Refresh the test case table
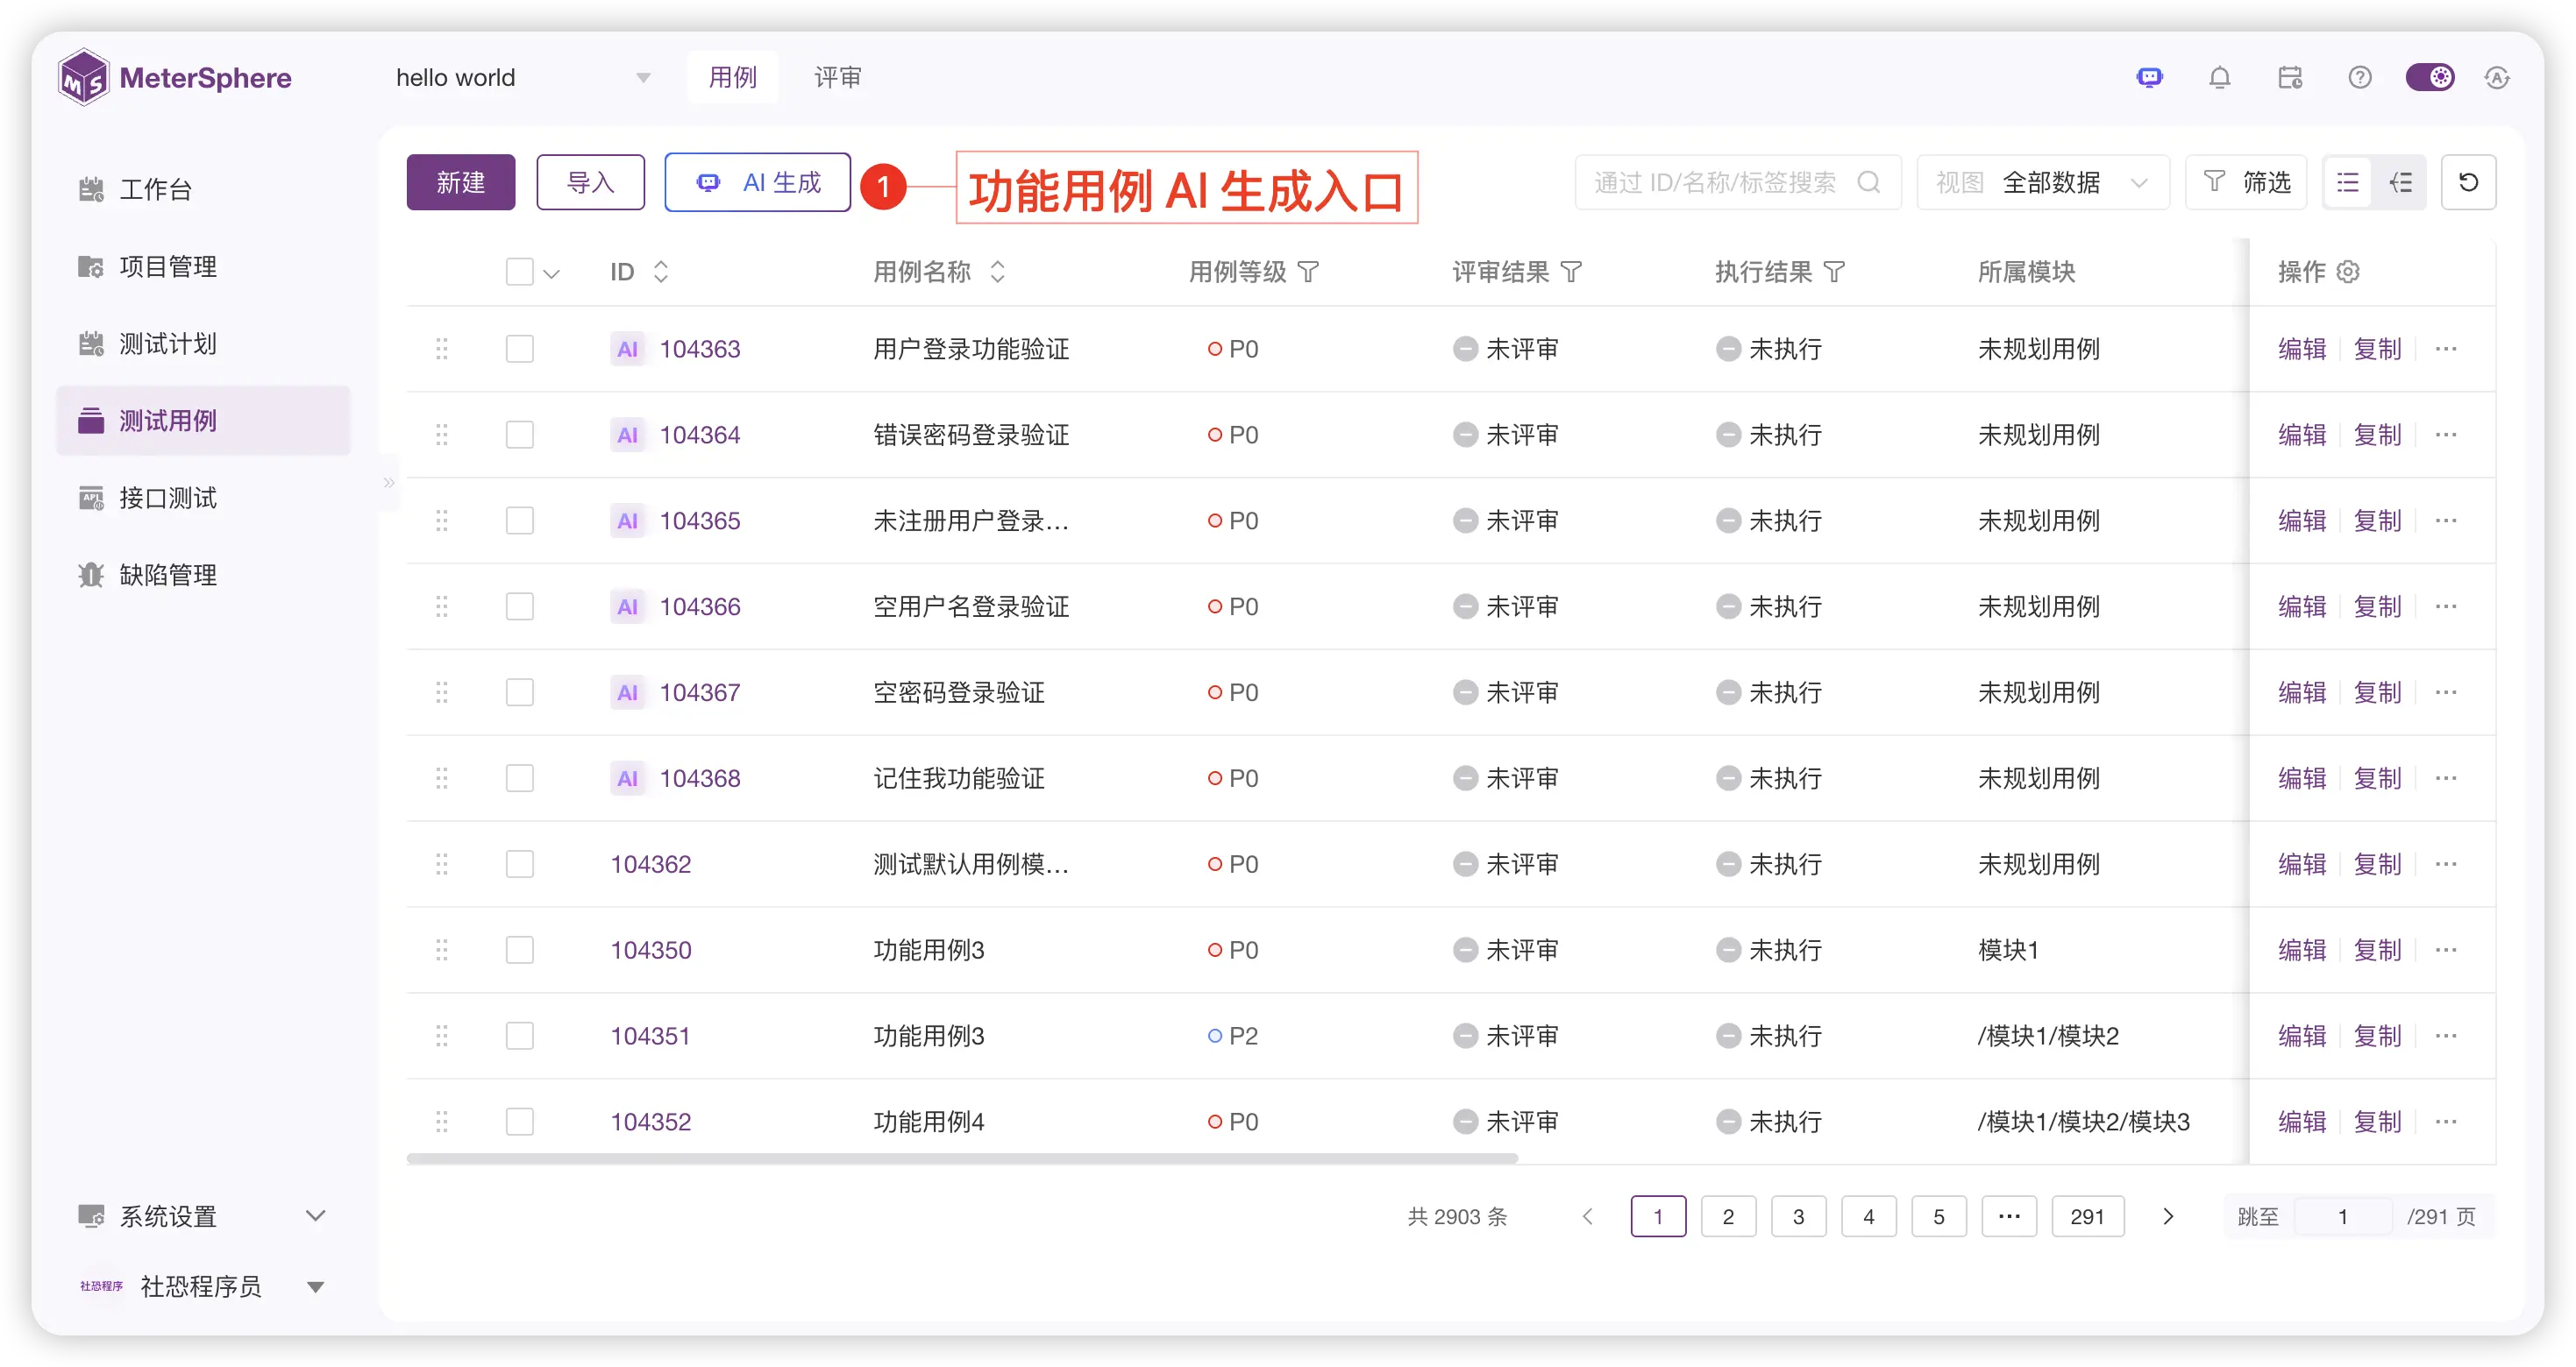Viewport: 2576px width, 1367px height. pyautogui.click(x=2468, y=182)
